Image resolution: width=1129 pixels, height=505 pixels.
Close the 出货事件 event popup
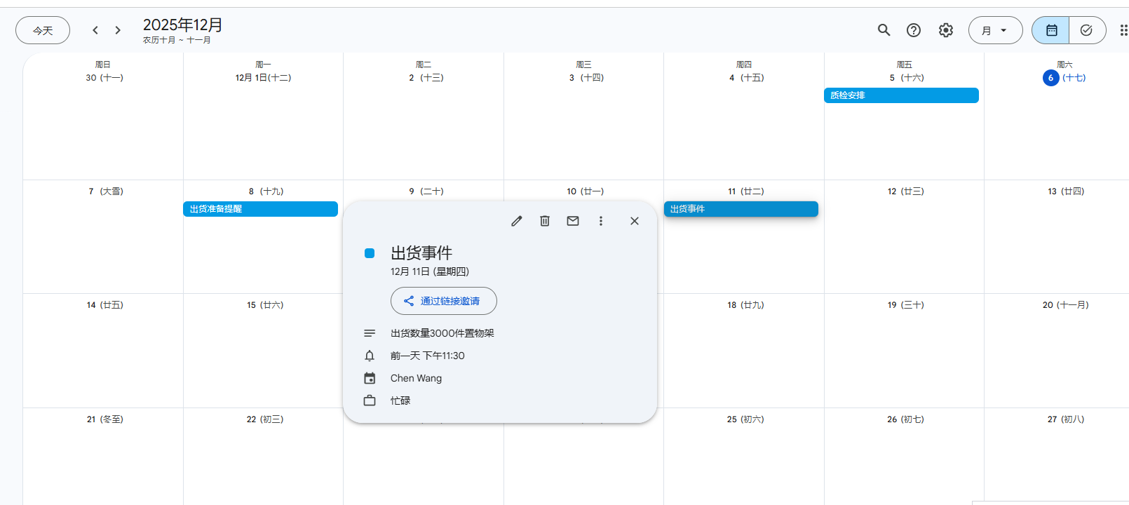(x=635, y=221)
